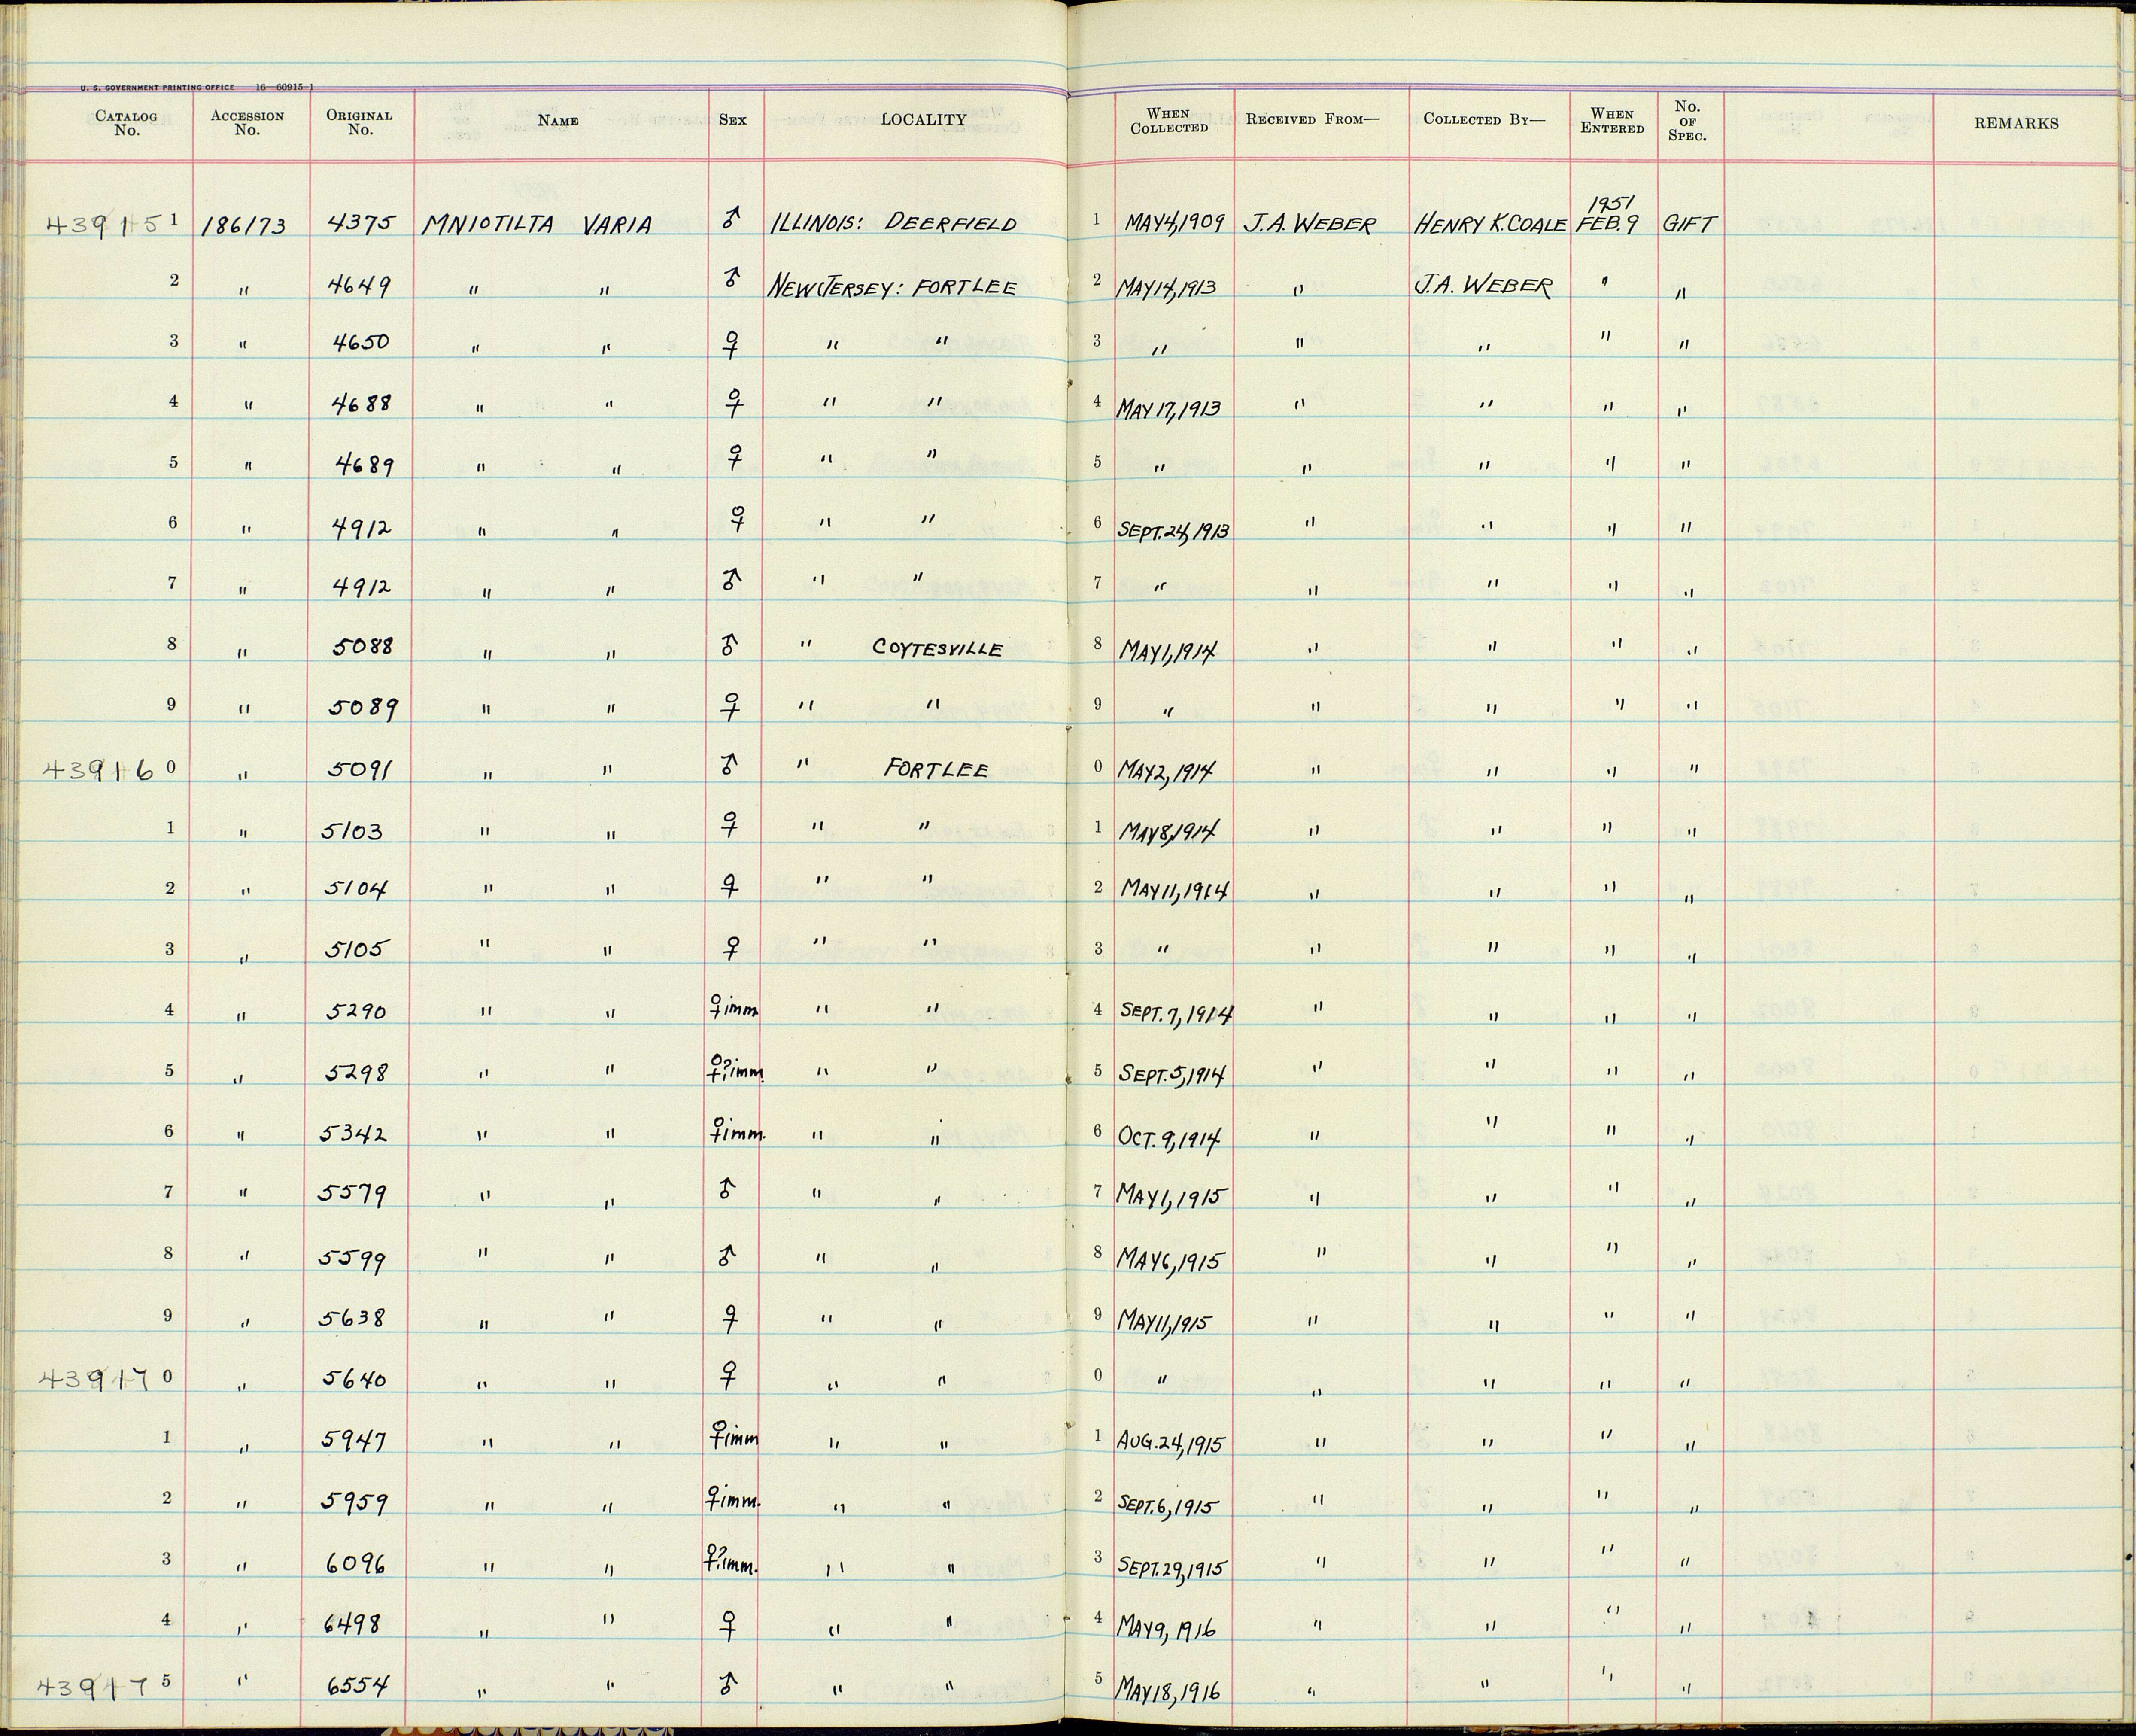Click the 'No. of Spec.' column header
This screenshot has width=2136, height=1736.
tap(1687, 121)
